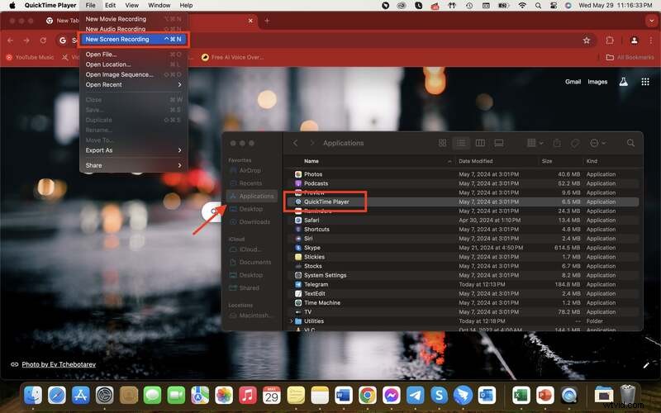Open Finder from the Dock
This screenshot has width=661, height=413.
(33, 396)
